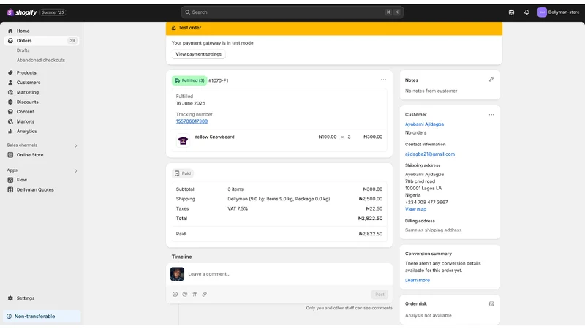
Task: Open tracking number 155706017308 link
Action: pyautogui.click(x=192, y=121)
